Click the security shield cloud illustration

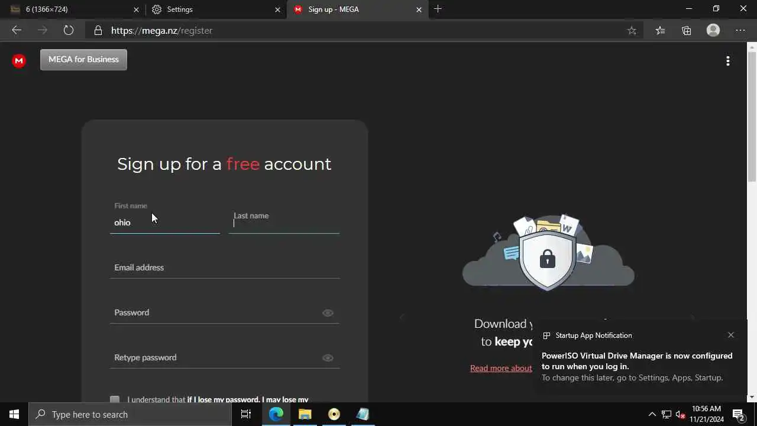coord(548,253)
